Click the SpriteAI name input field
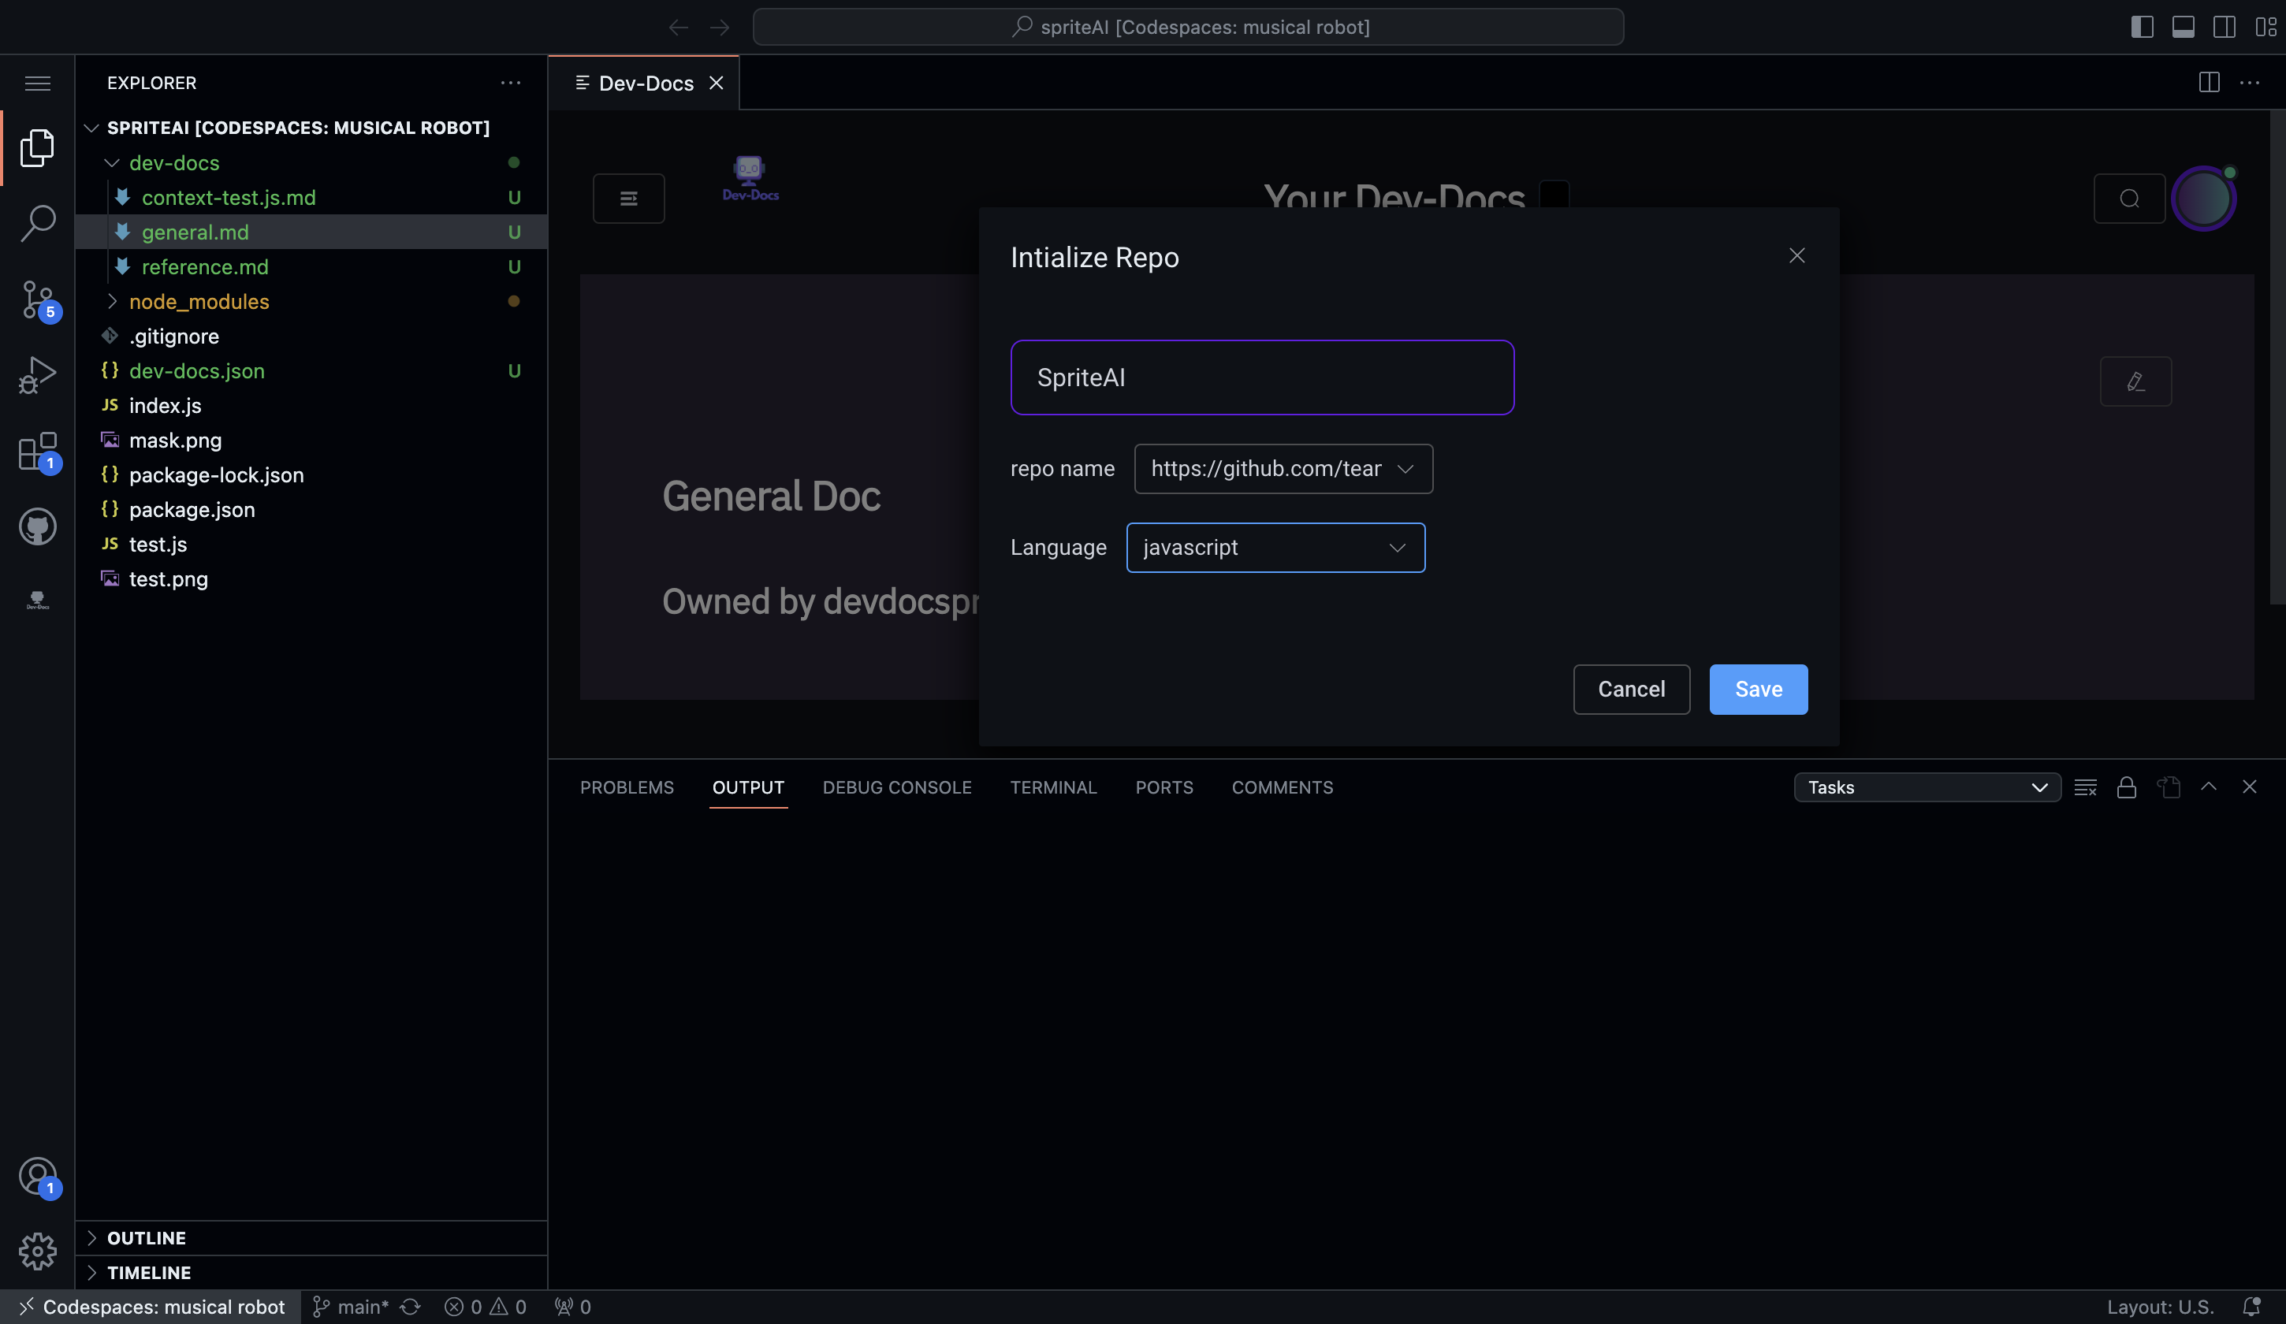The image size is (2286, 1324). click(1262, 377)
